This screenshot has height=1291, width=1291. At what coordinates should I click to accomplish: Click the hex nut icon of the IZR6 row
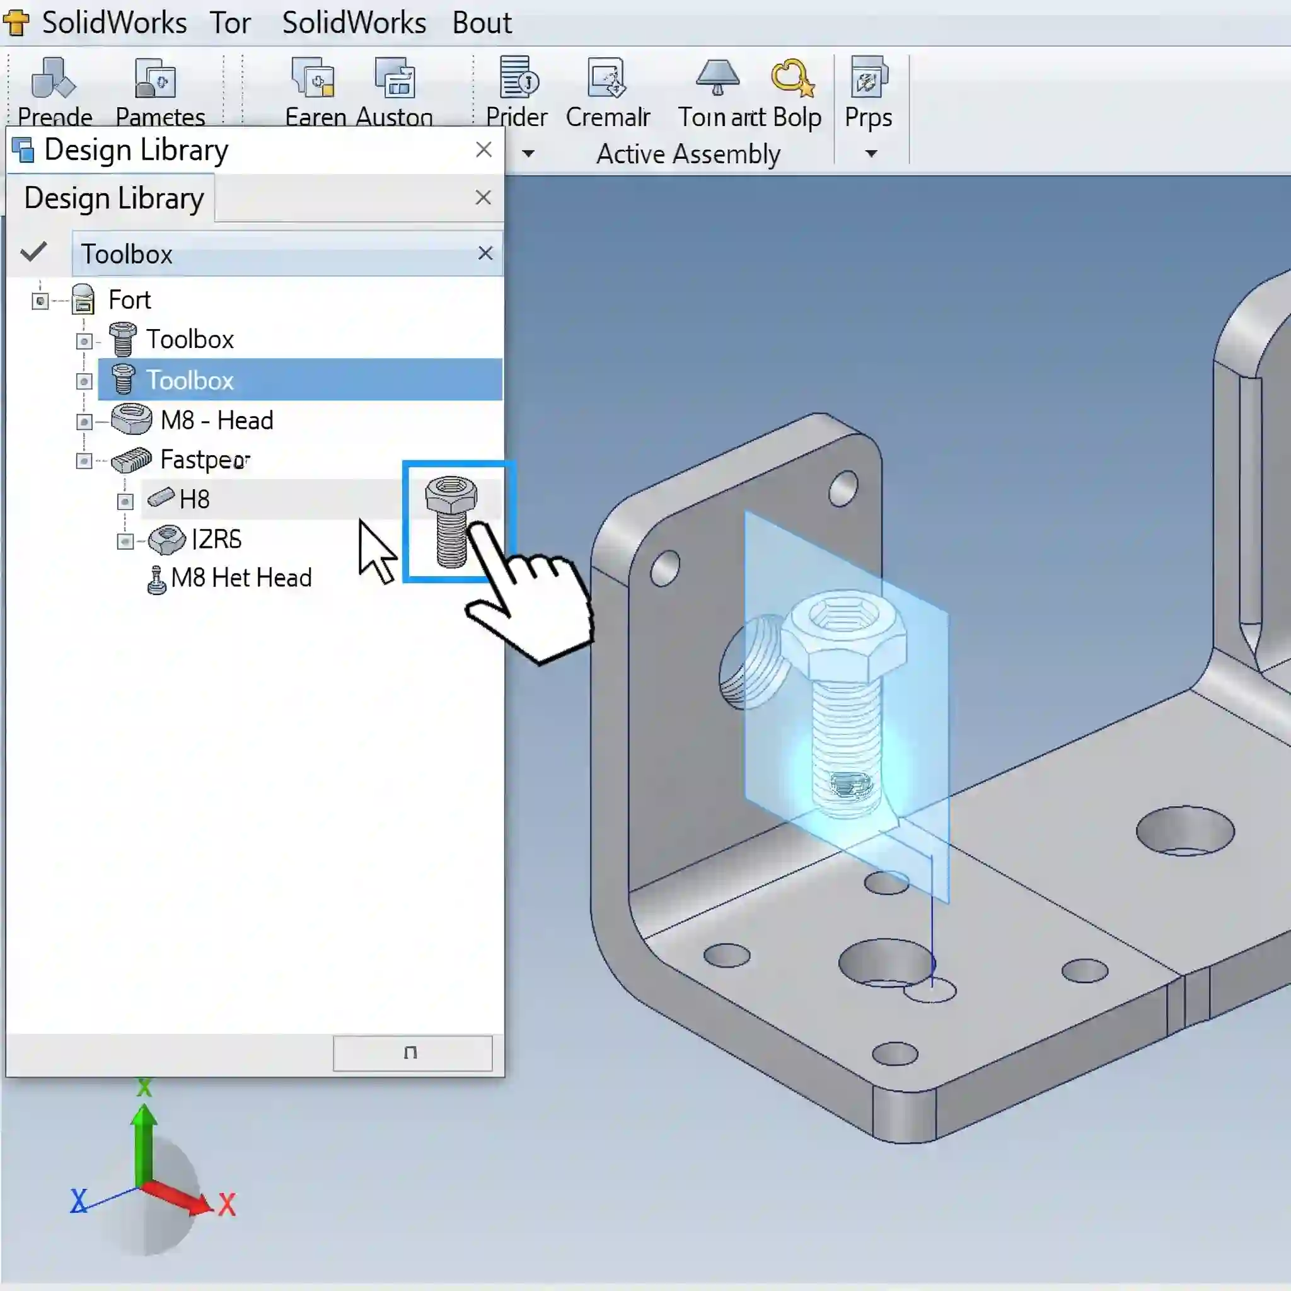167,540
